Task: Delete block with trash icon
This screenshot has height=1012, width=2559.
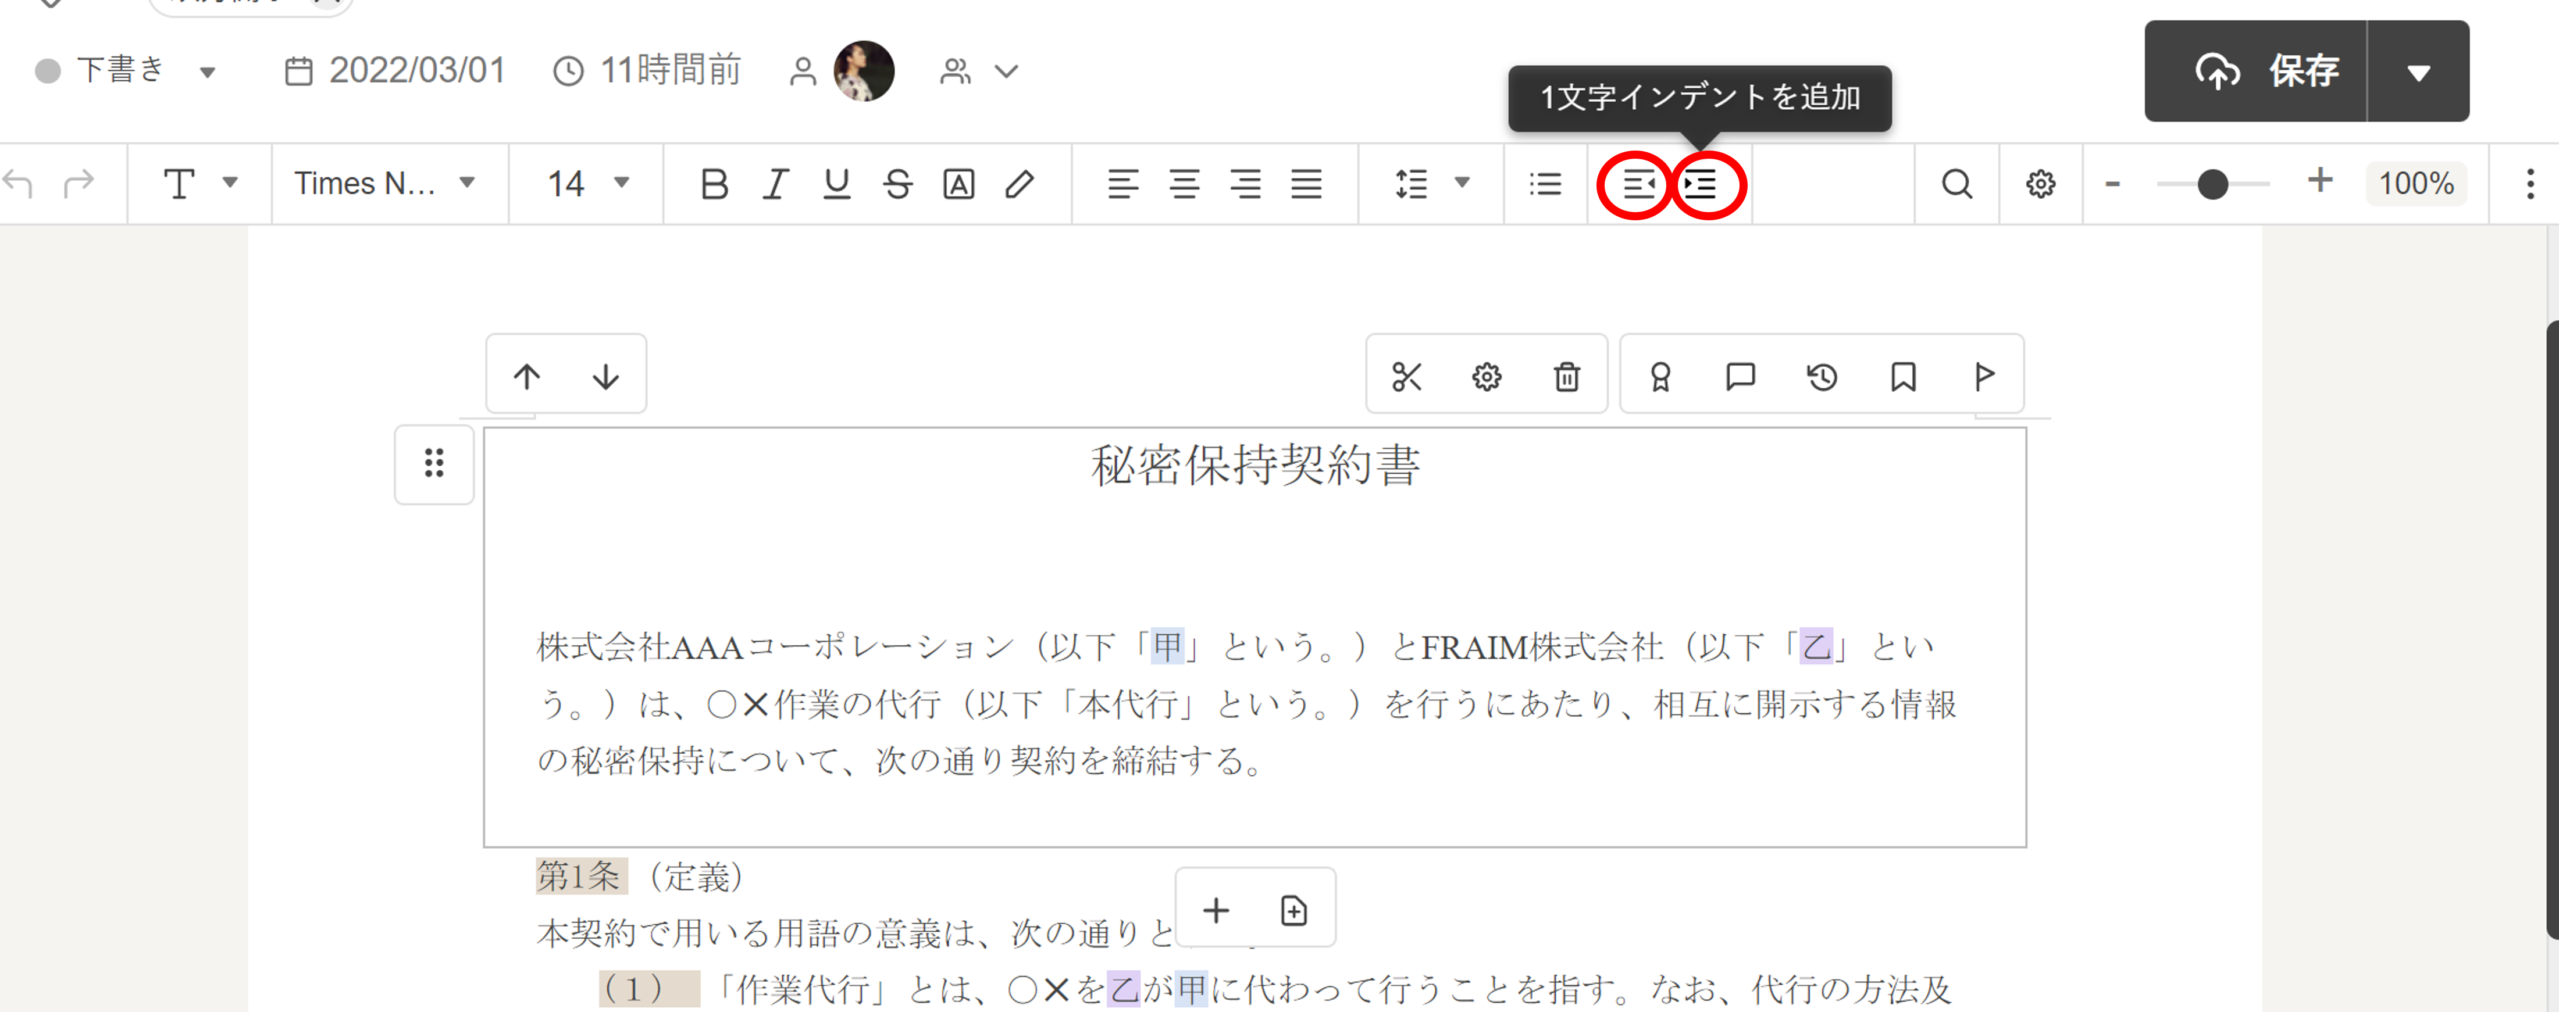Action: click(1566, 377)
